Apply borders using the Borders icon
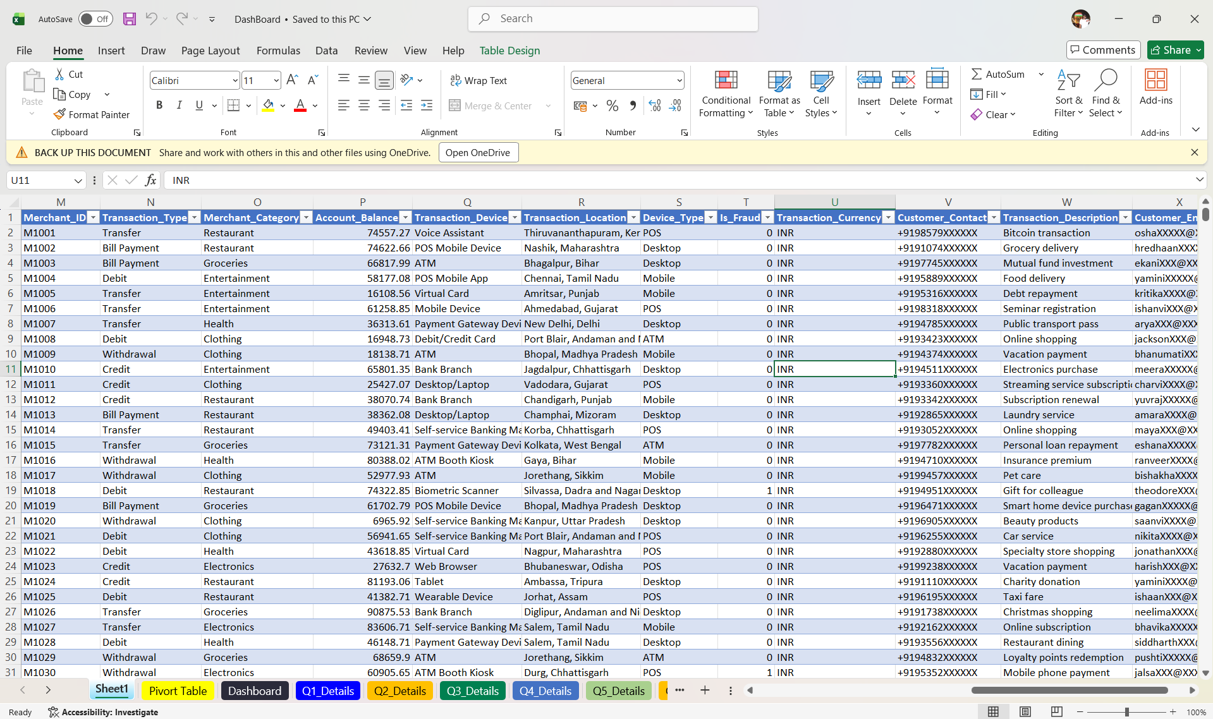 233,106
